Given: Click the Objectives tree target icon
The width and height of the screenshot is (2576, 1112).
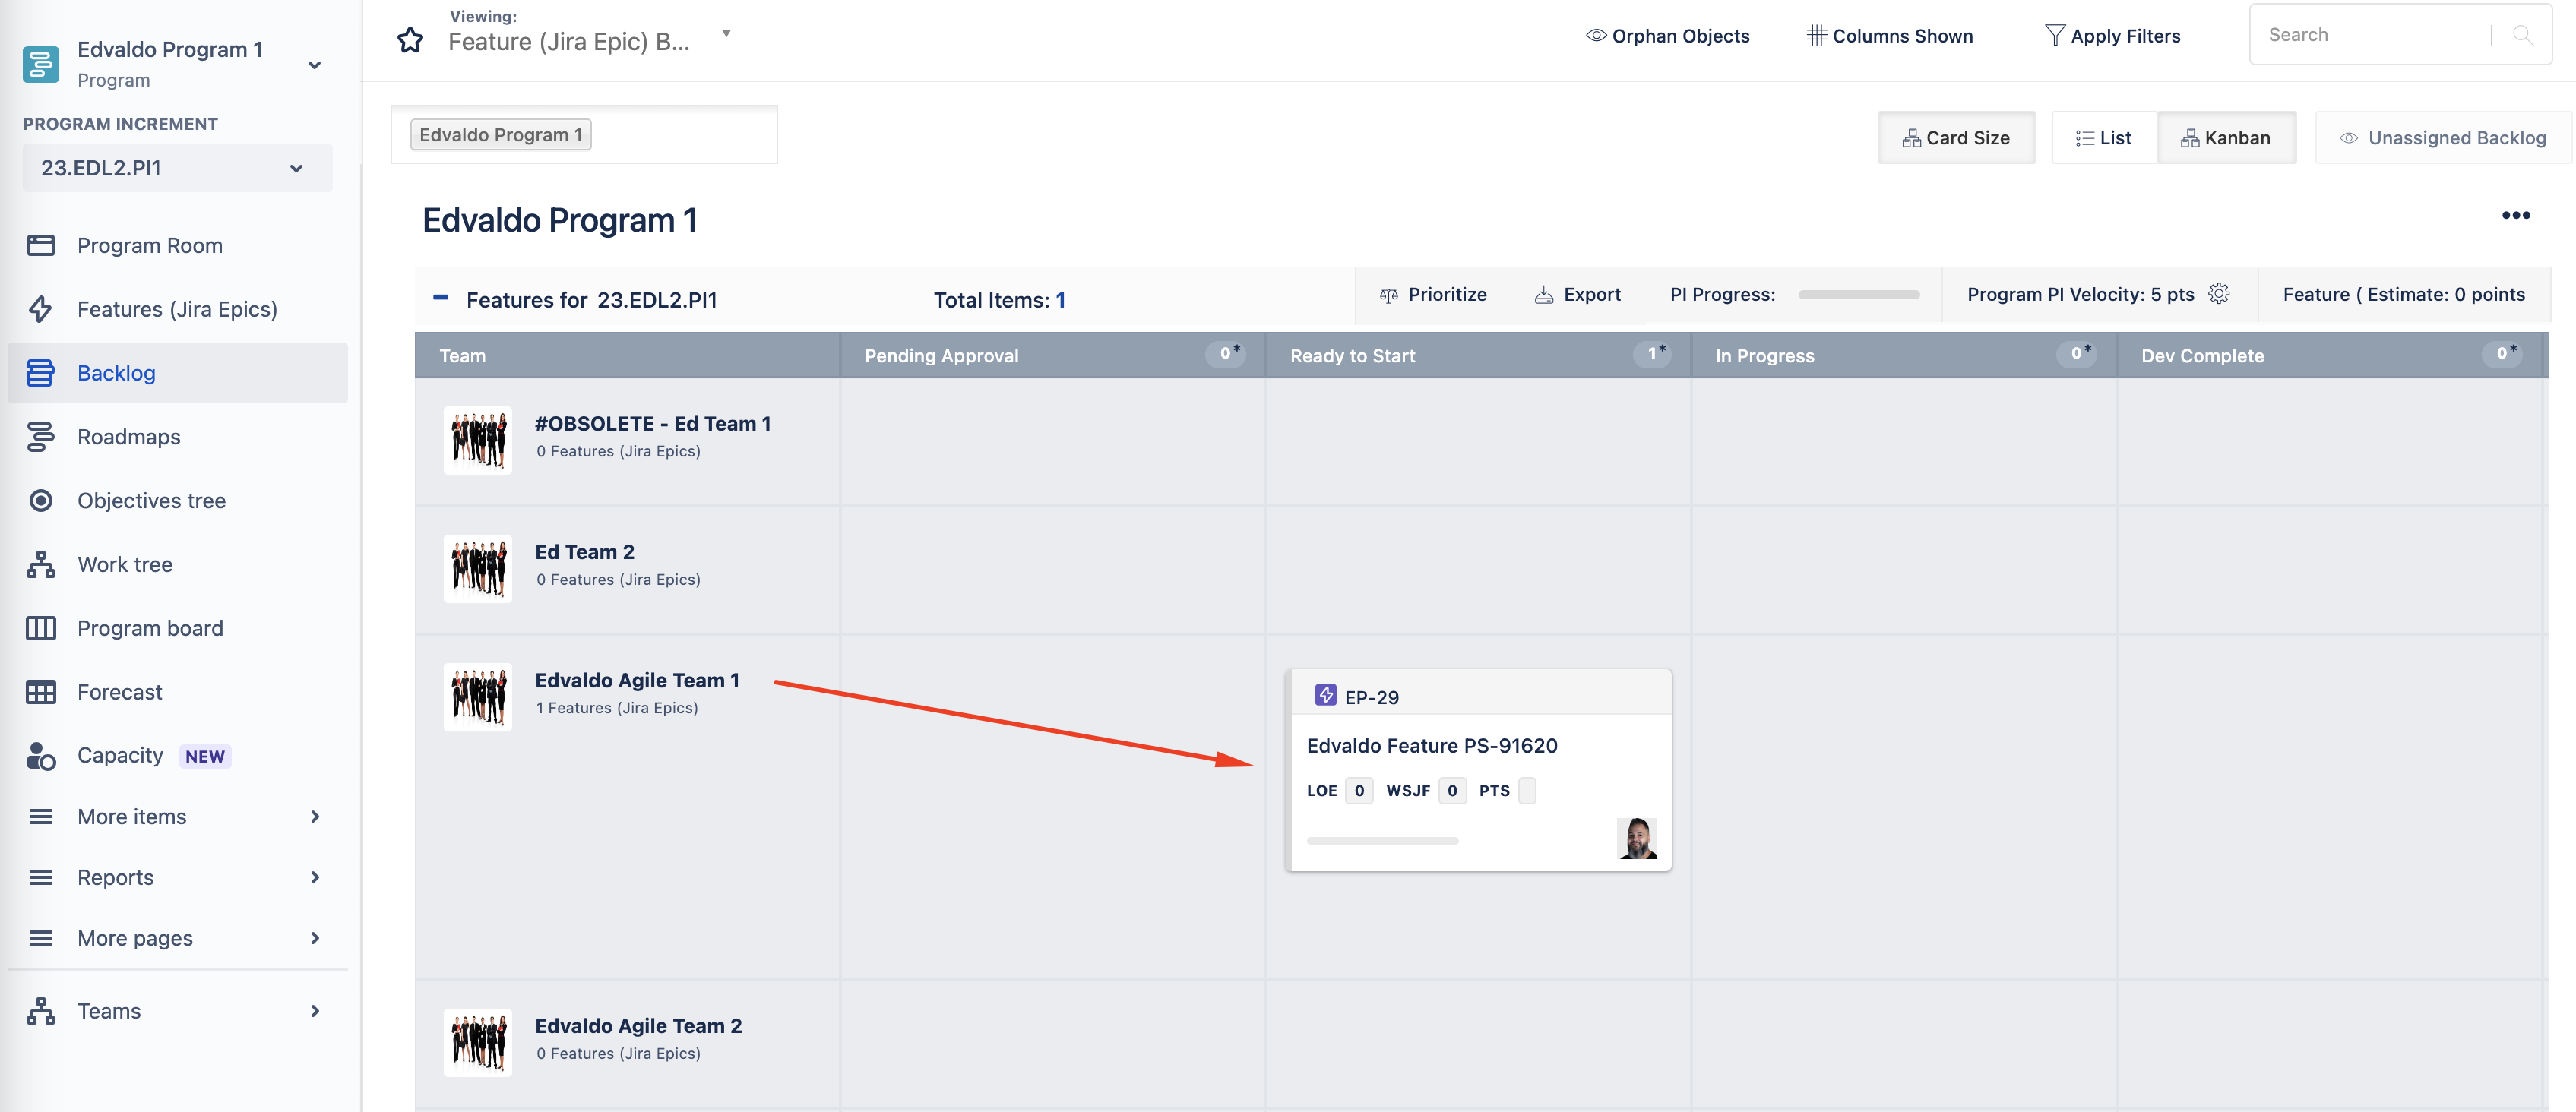Looking at the screenshot, I should click(x=41, y=500).
